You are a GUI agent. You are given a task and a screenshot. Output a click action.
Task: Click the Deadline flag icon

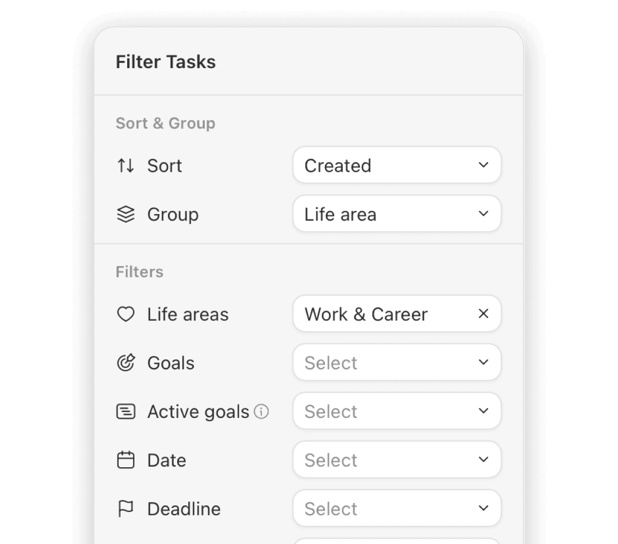126,509
